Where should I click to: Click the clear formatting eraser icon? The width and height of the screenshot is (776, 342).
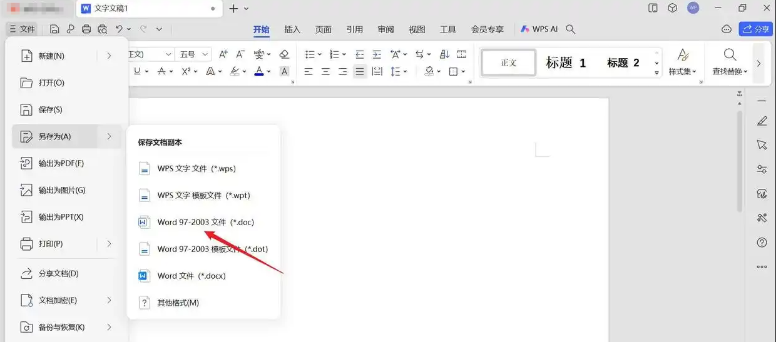pos(284,54)
